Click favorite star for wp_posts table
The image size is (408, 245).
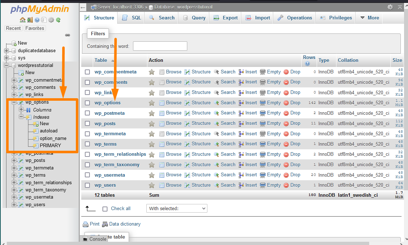(152, 123)
